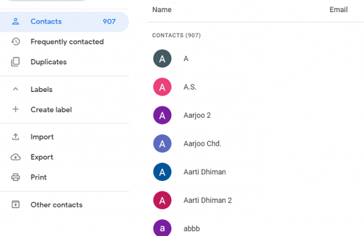364x236 pixels.
Task: Click the purple avatar for Aarjoo 2
Action: tap(162, 115)
